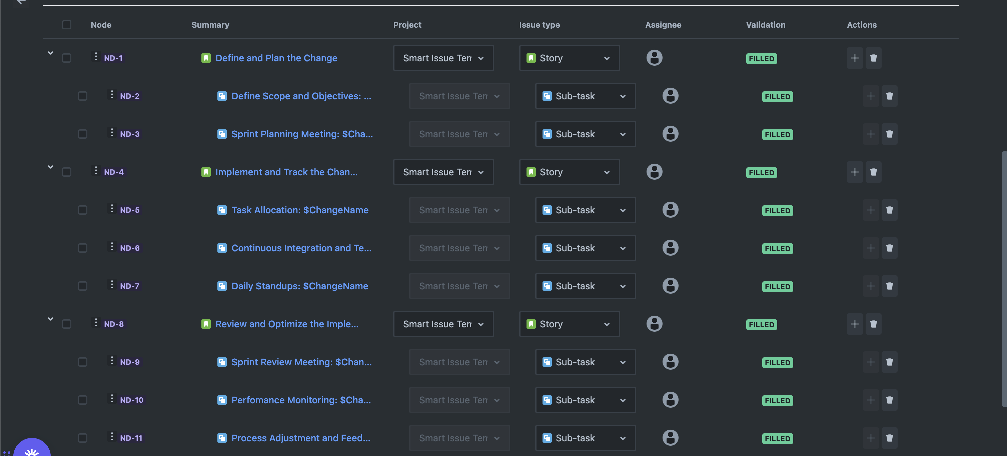The height and width of the screenshot is (456, 1007).
Task: Check the ND-6 row checkbox
Action: [82, 248]
